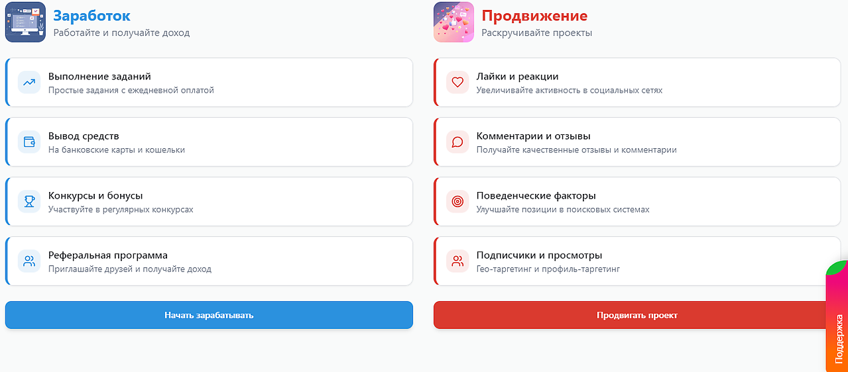Click the Заработок computer illustration
This screenshot has height=372, width=848.
click(x=25, y=22)
